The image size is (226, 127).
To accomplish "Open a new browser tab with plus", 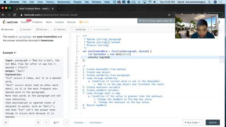I will (x=59, y=8).
